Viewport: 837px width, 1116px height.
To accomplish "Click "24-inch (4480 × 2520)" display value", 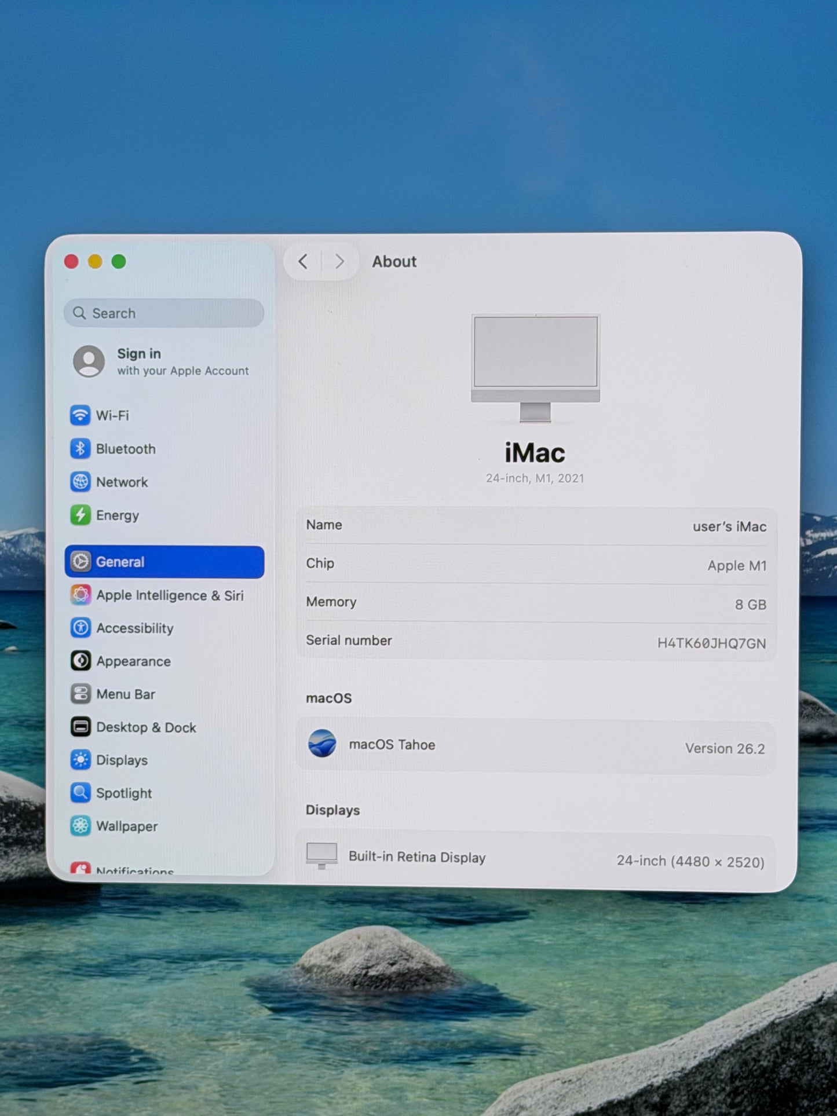I will (690, 862).
